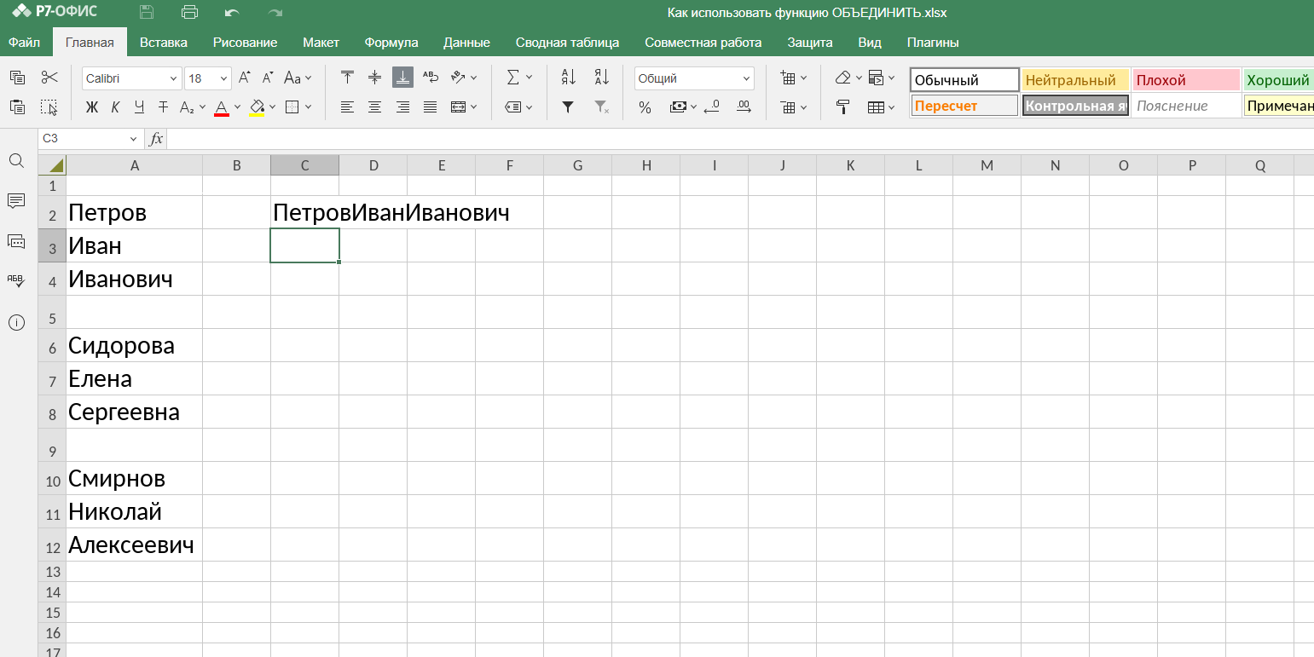The width and height of the screenshot is (1314, 657).
Task: Click the fx insert function icon
Action: pyautogui.click(x=157, y=138)
